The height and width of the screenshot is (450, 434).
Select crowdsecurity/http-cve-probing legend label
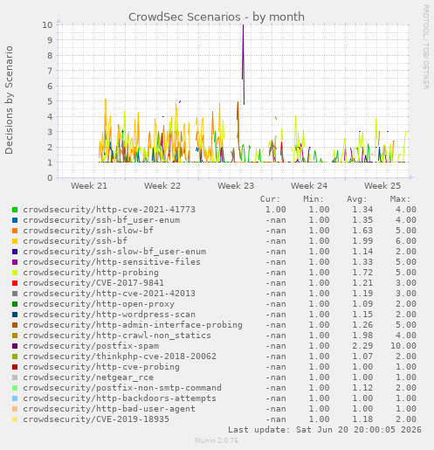[101, 367]
